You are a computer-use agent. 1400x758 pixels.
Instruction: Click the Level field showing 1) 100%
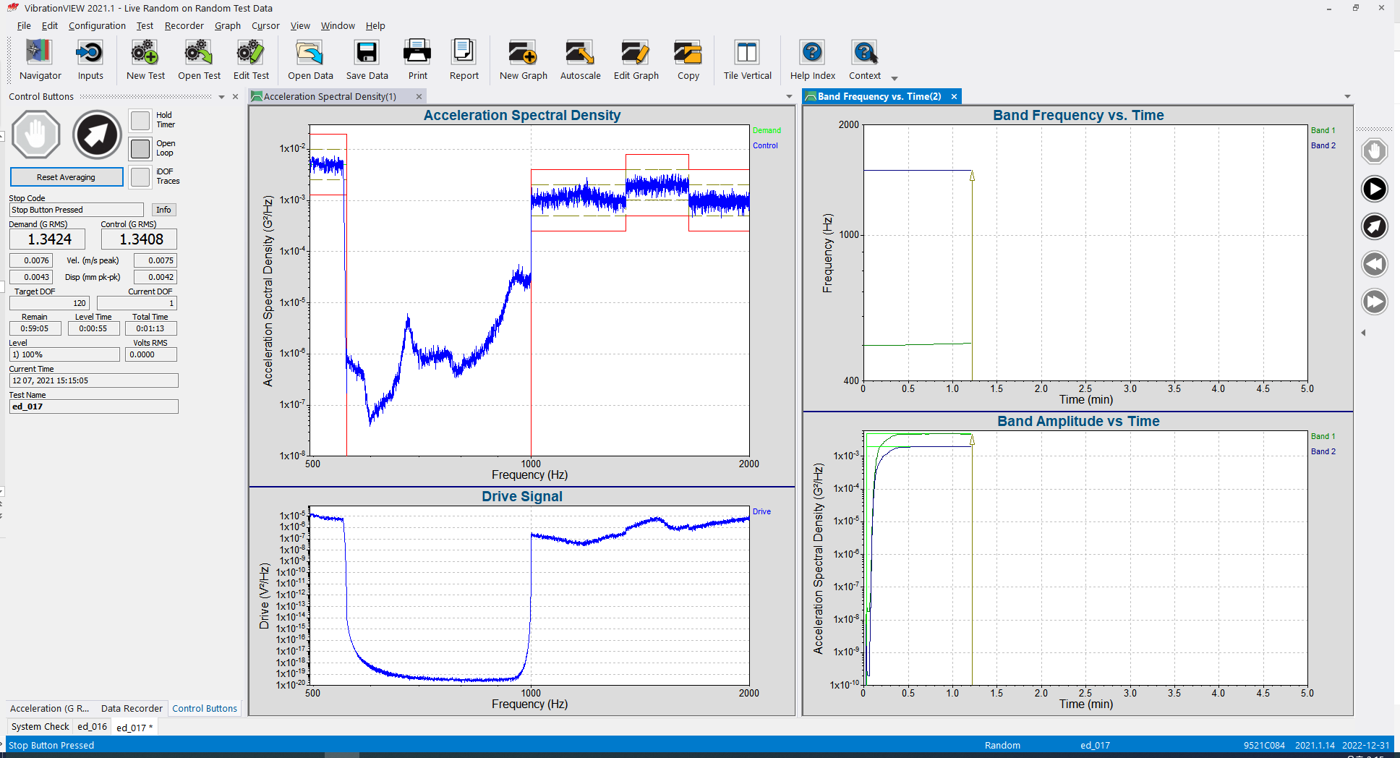[x=64, y=354]
